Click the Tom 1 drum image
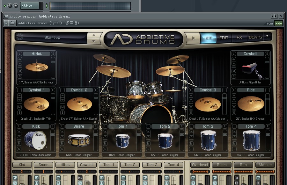The image size is (287, 185). [x=123, y=140]
